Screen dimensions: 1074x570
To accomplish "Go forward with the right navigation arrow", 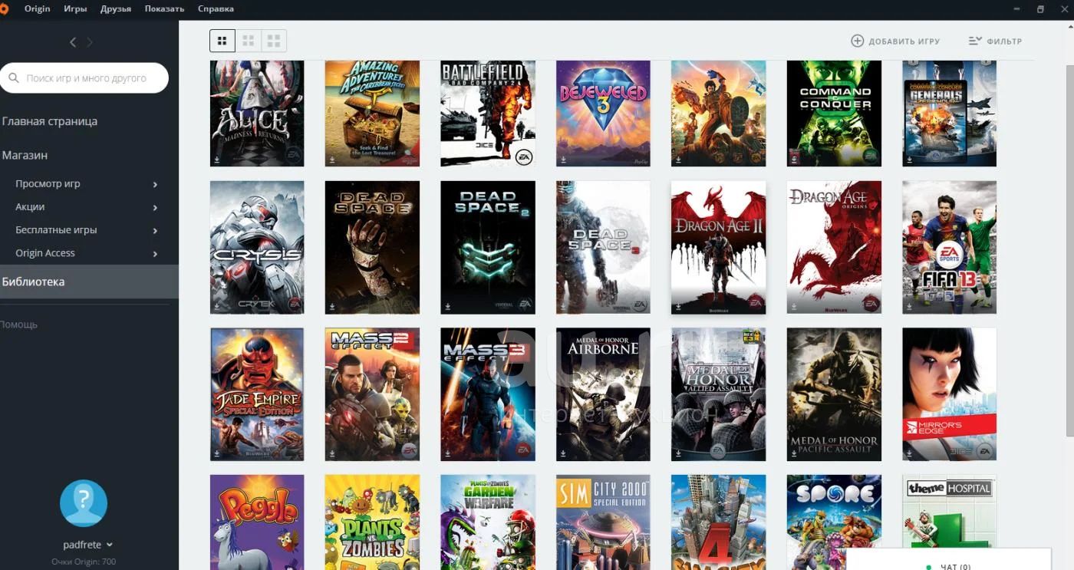I will coord(90,42).
